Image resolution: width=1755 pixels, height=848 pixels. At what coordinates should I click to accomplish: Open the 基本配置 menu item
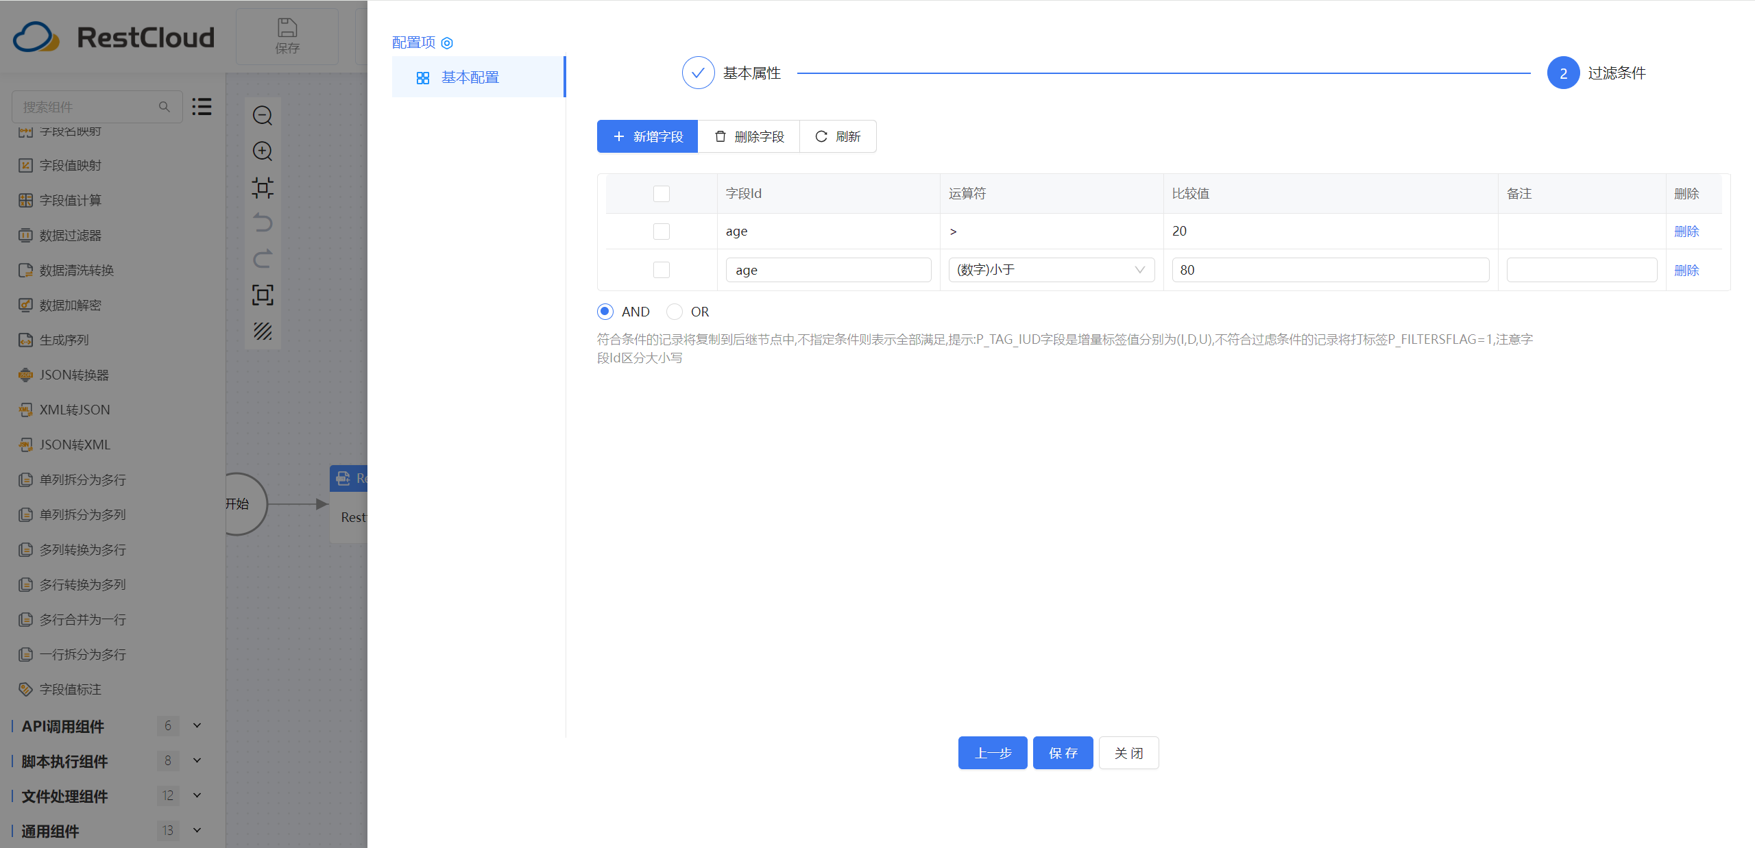(x=470, y=77)
